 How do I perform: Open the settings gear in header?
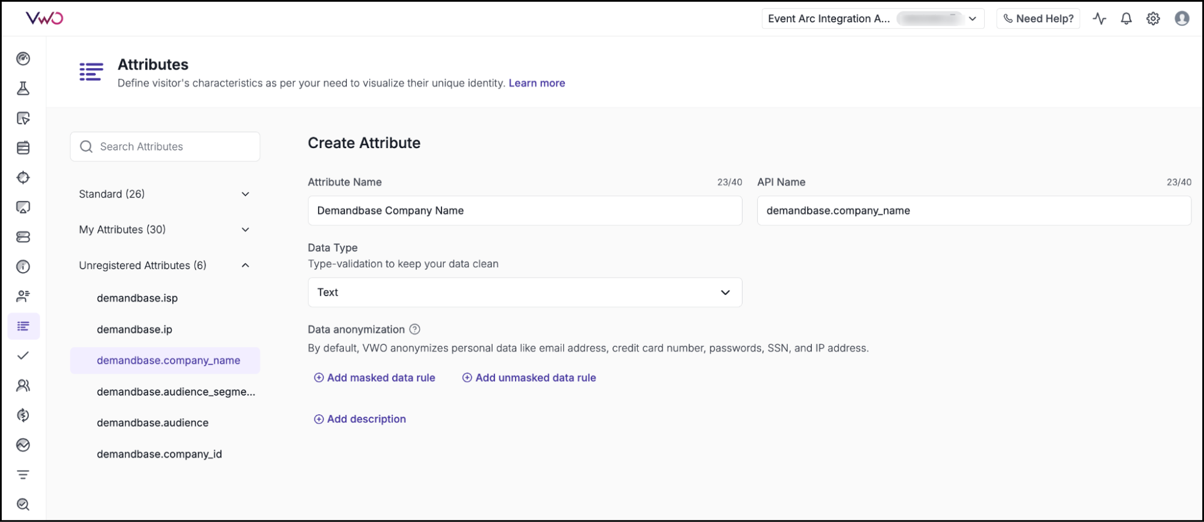coord(1153,19)
